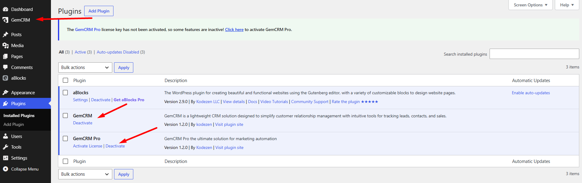Tick the checkbox for GemCRM plugin
Screen dimensions: 582x183
tap(65, 116)
